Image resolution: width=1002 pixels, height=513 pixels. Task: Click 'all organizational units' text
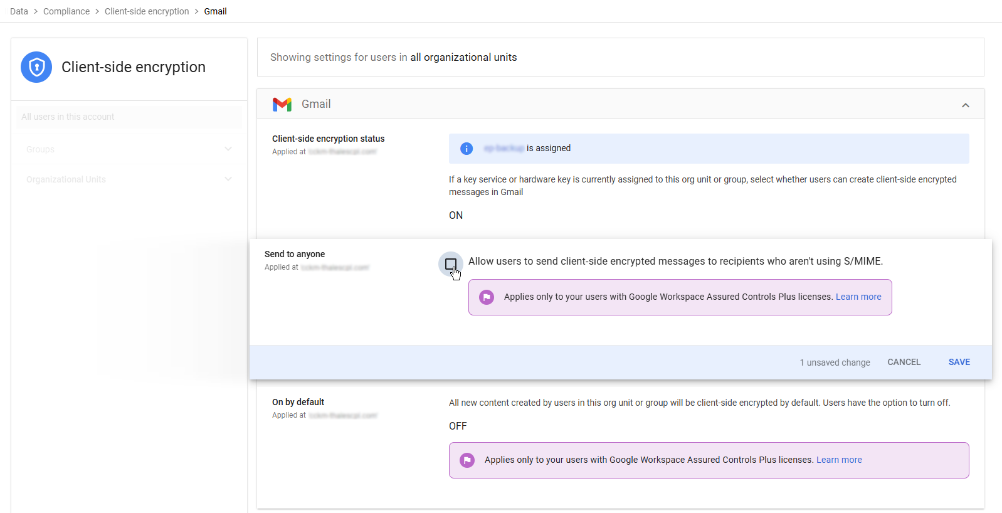pos(463,57)
